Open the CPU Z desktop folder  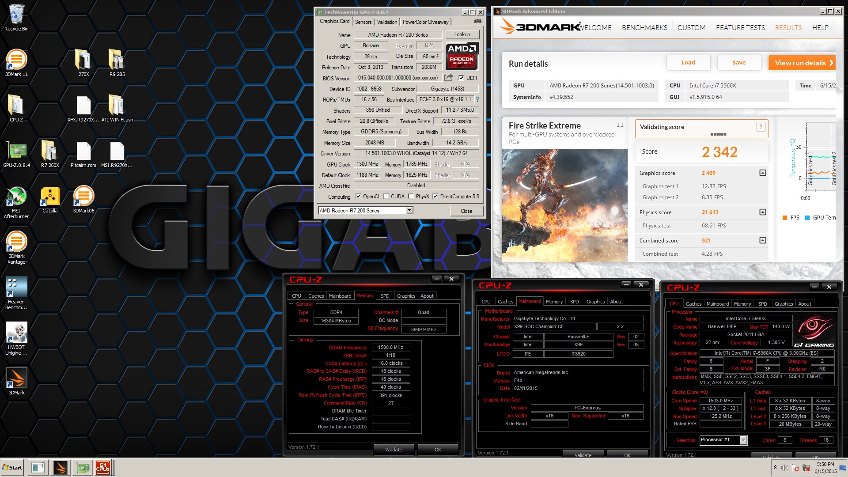click(16, 109)
